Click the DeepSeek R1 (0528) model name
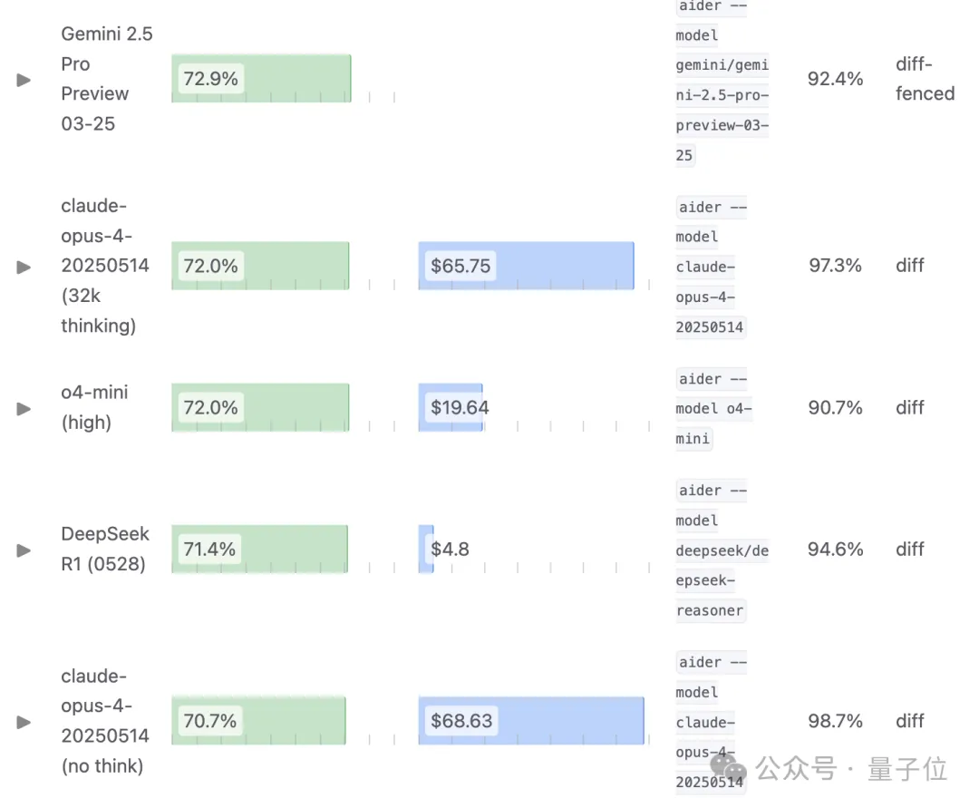Viewport: 979px width, 808px height. 104,549
